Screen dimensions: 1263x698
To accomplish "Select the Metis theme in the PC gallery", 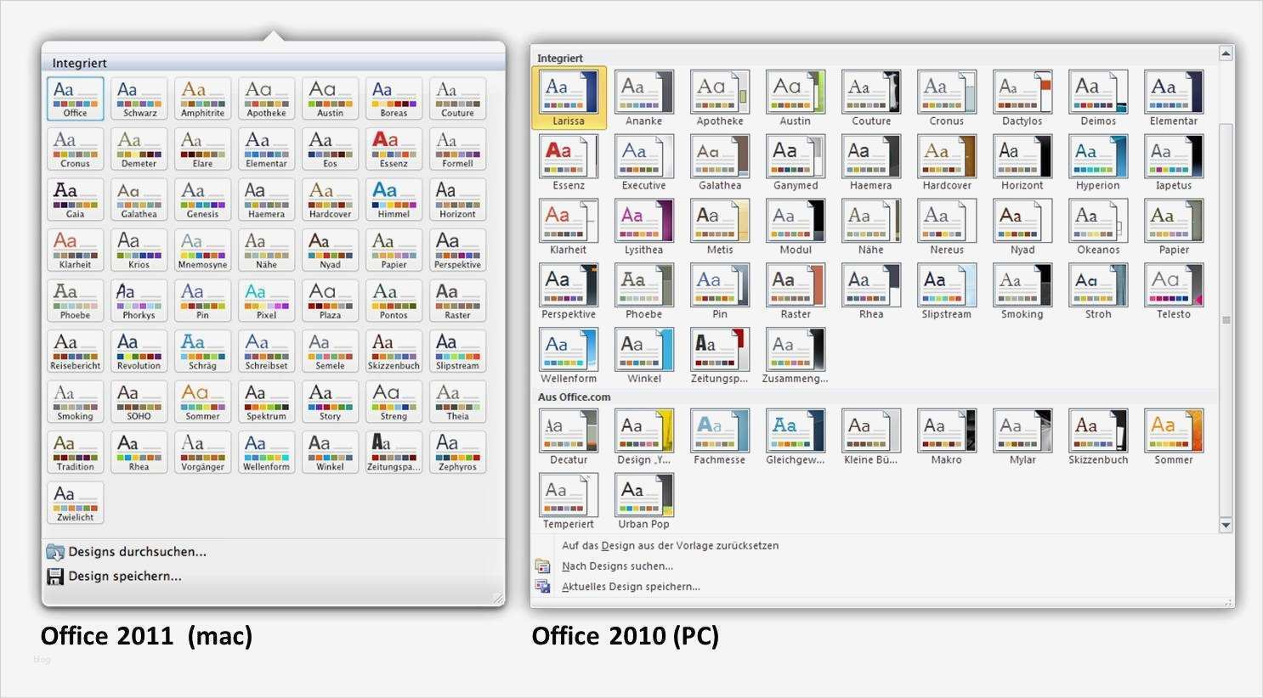I will pyautogui.click(x=720, y=227).
